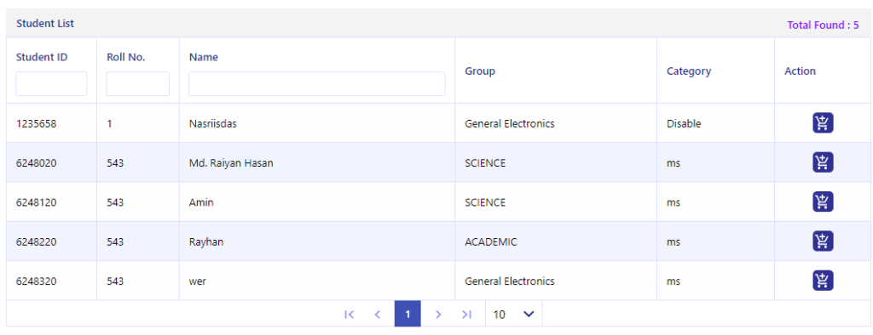Image resolution: width=873 pixels, height=335 pixels.
Task: Select page number 1
Action: 408,314
